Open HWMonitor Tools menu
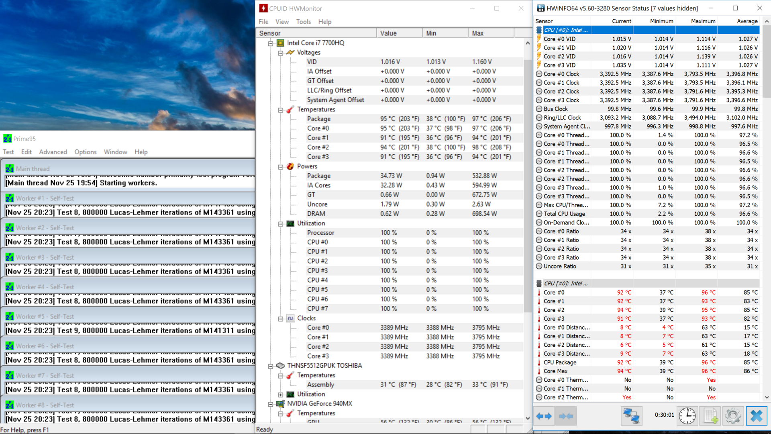771x434 pixels. pyautogui.click(x=304, y=22)
